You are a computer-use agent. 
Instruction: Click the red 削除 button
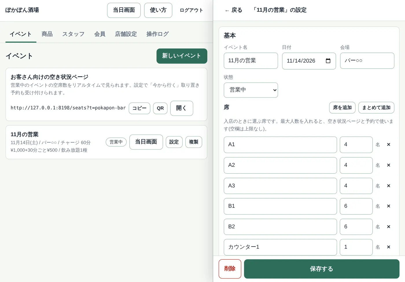(230, 269)
